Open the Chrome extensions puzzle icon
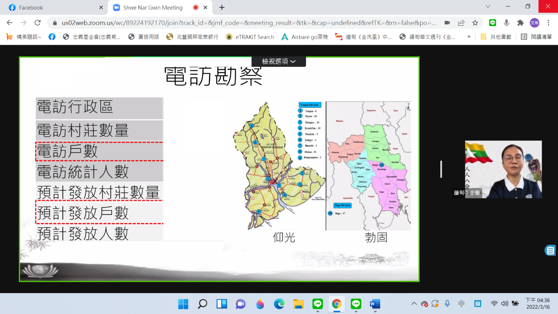 pos(520,23)
